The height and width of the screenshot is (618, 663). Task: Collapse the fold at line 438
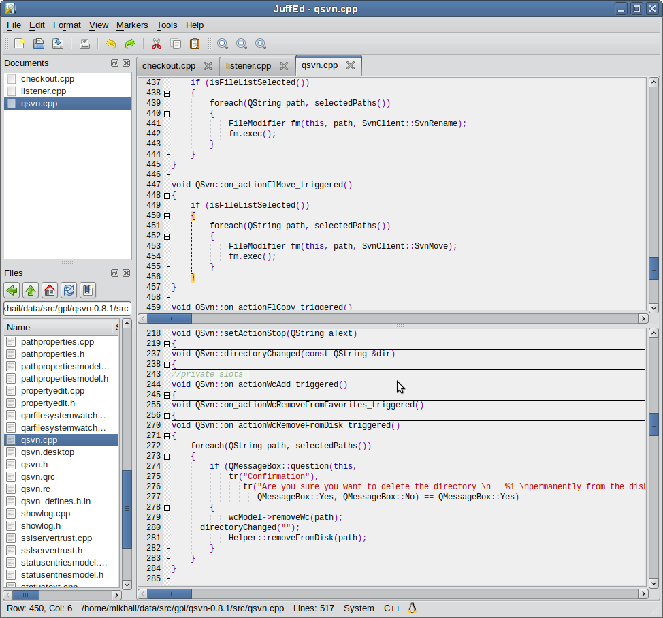(167, 93)
